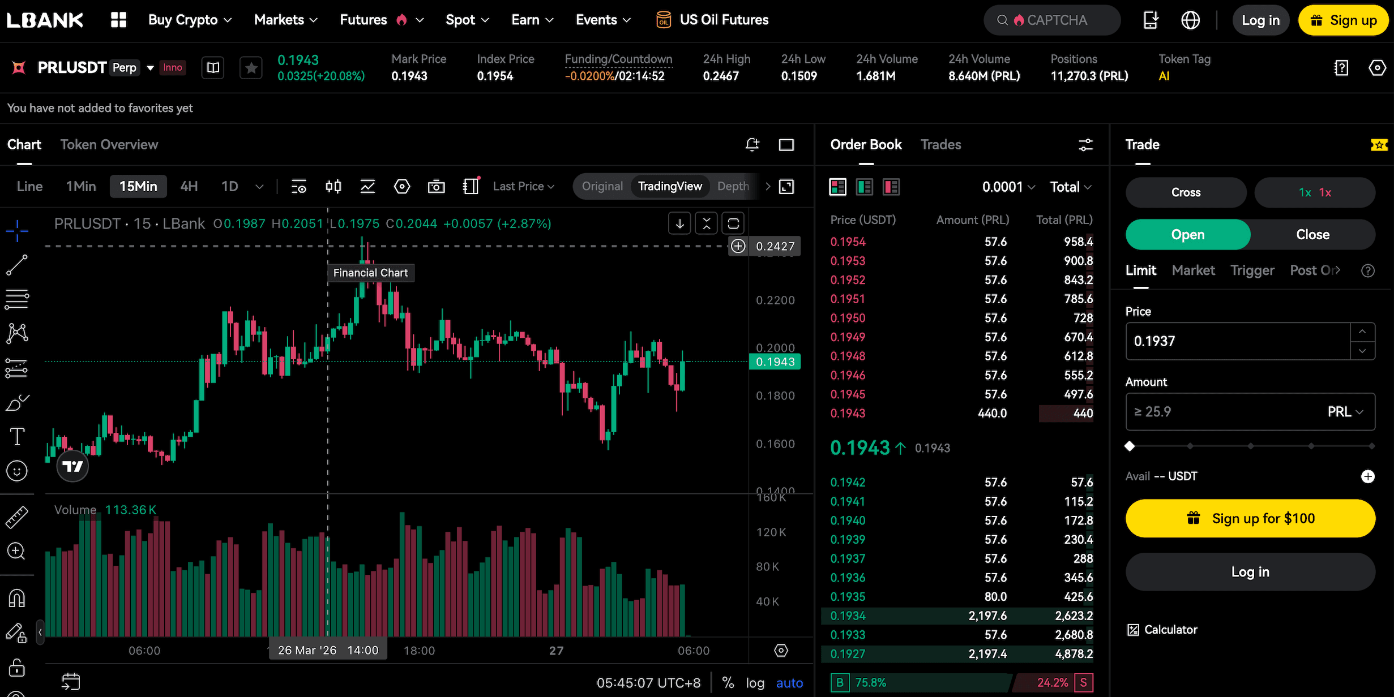Expand more timeframe options chevron

(x=259, y=186)
